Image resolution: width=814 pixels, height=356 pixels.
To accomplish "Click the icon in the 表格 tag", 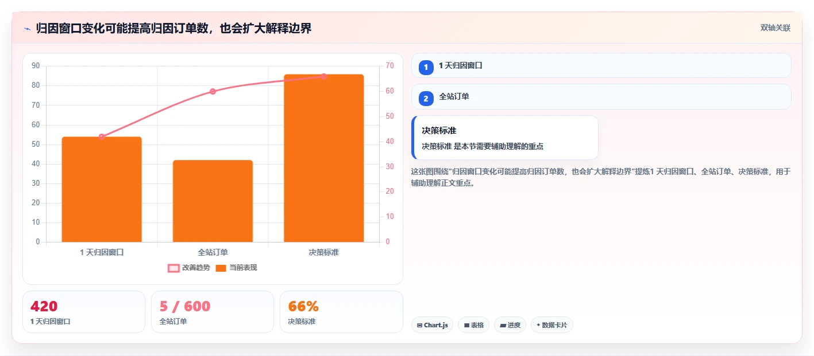I will 467,326.
